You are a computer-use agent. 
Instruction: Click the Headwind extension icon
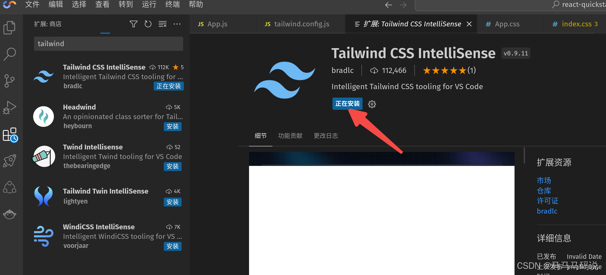44,116
